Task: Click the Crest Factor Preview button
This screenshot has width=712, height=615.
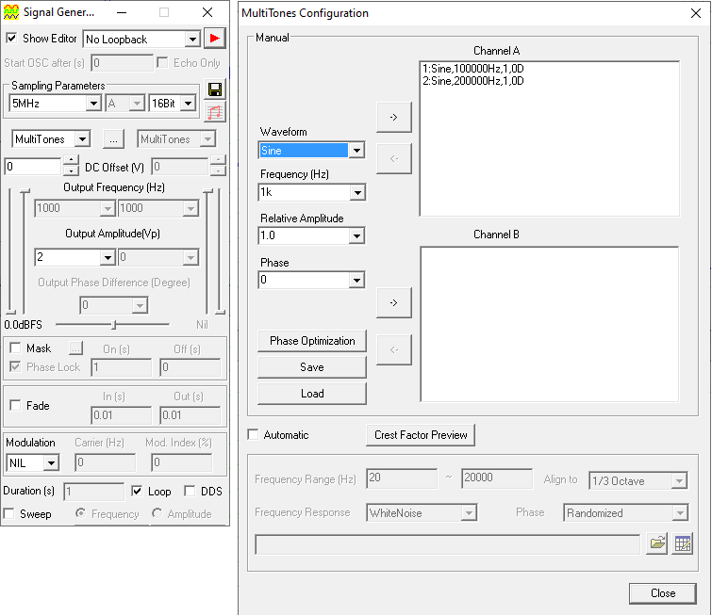Action: 421,435
